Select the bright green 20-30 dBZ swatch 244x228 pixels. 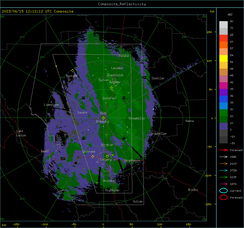(x=223, y=113)
